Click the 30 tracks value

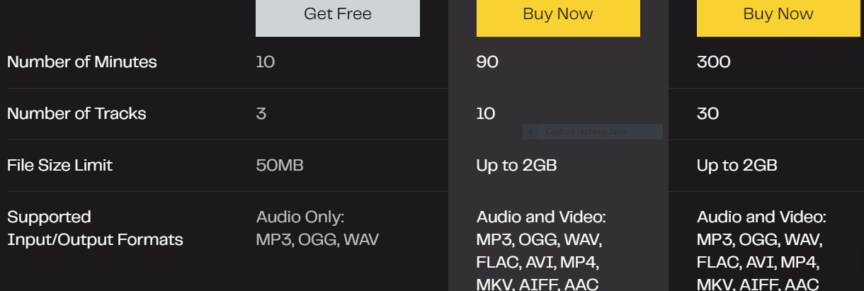(x=708, y=113)
